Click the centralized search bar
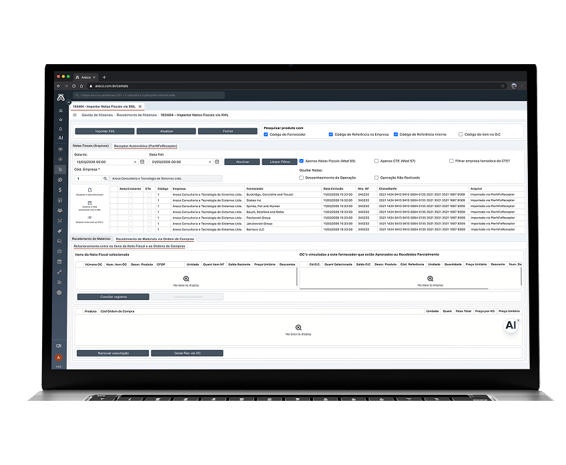 148,96
